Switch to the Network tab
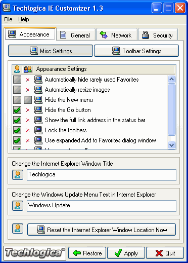188x263 pixels. 116,35
